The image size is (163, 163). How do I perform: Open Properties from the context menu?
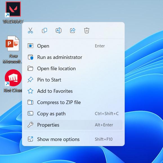pos(73,125)
